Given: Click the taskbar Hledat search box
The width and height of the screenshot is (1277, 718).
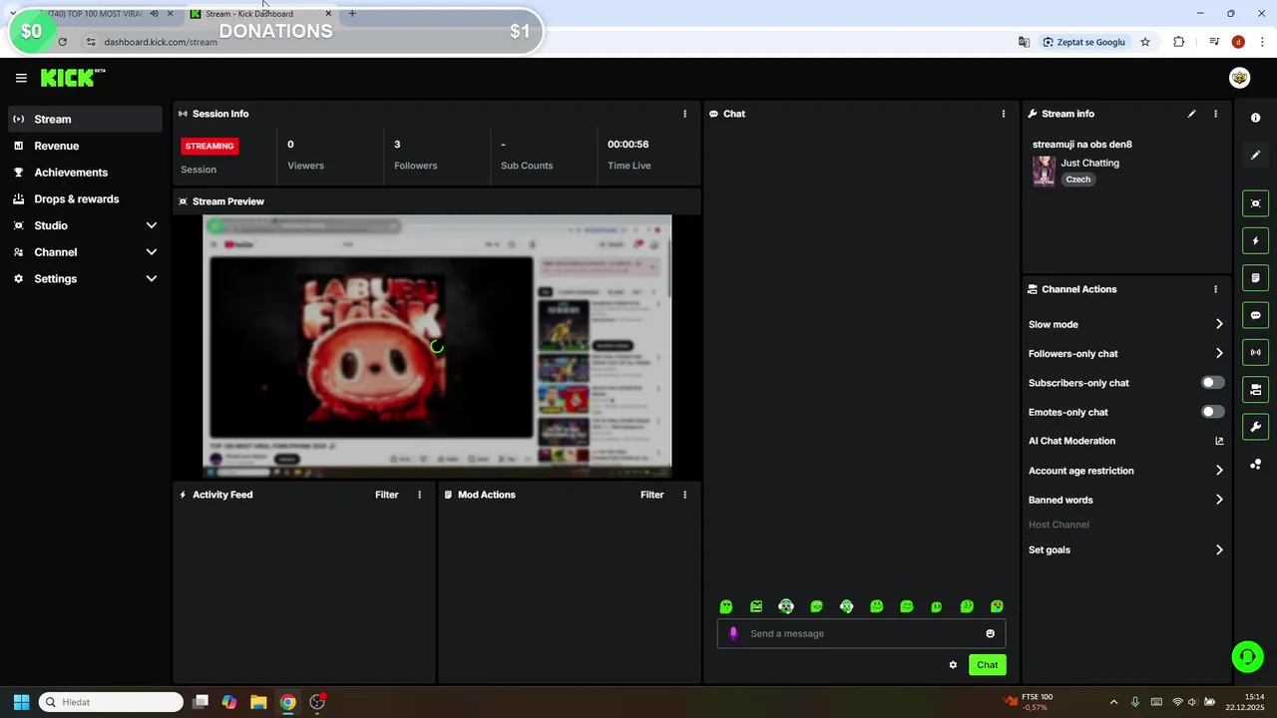Looking at the screenshot, I should click(x=111, y=702).
